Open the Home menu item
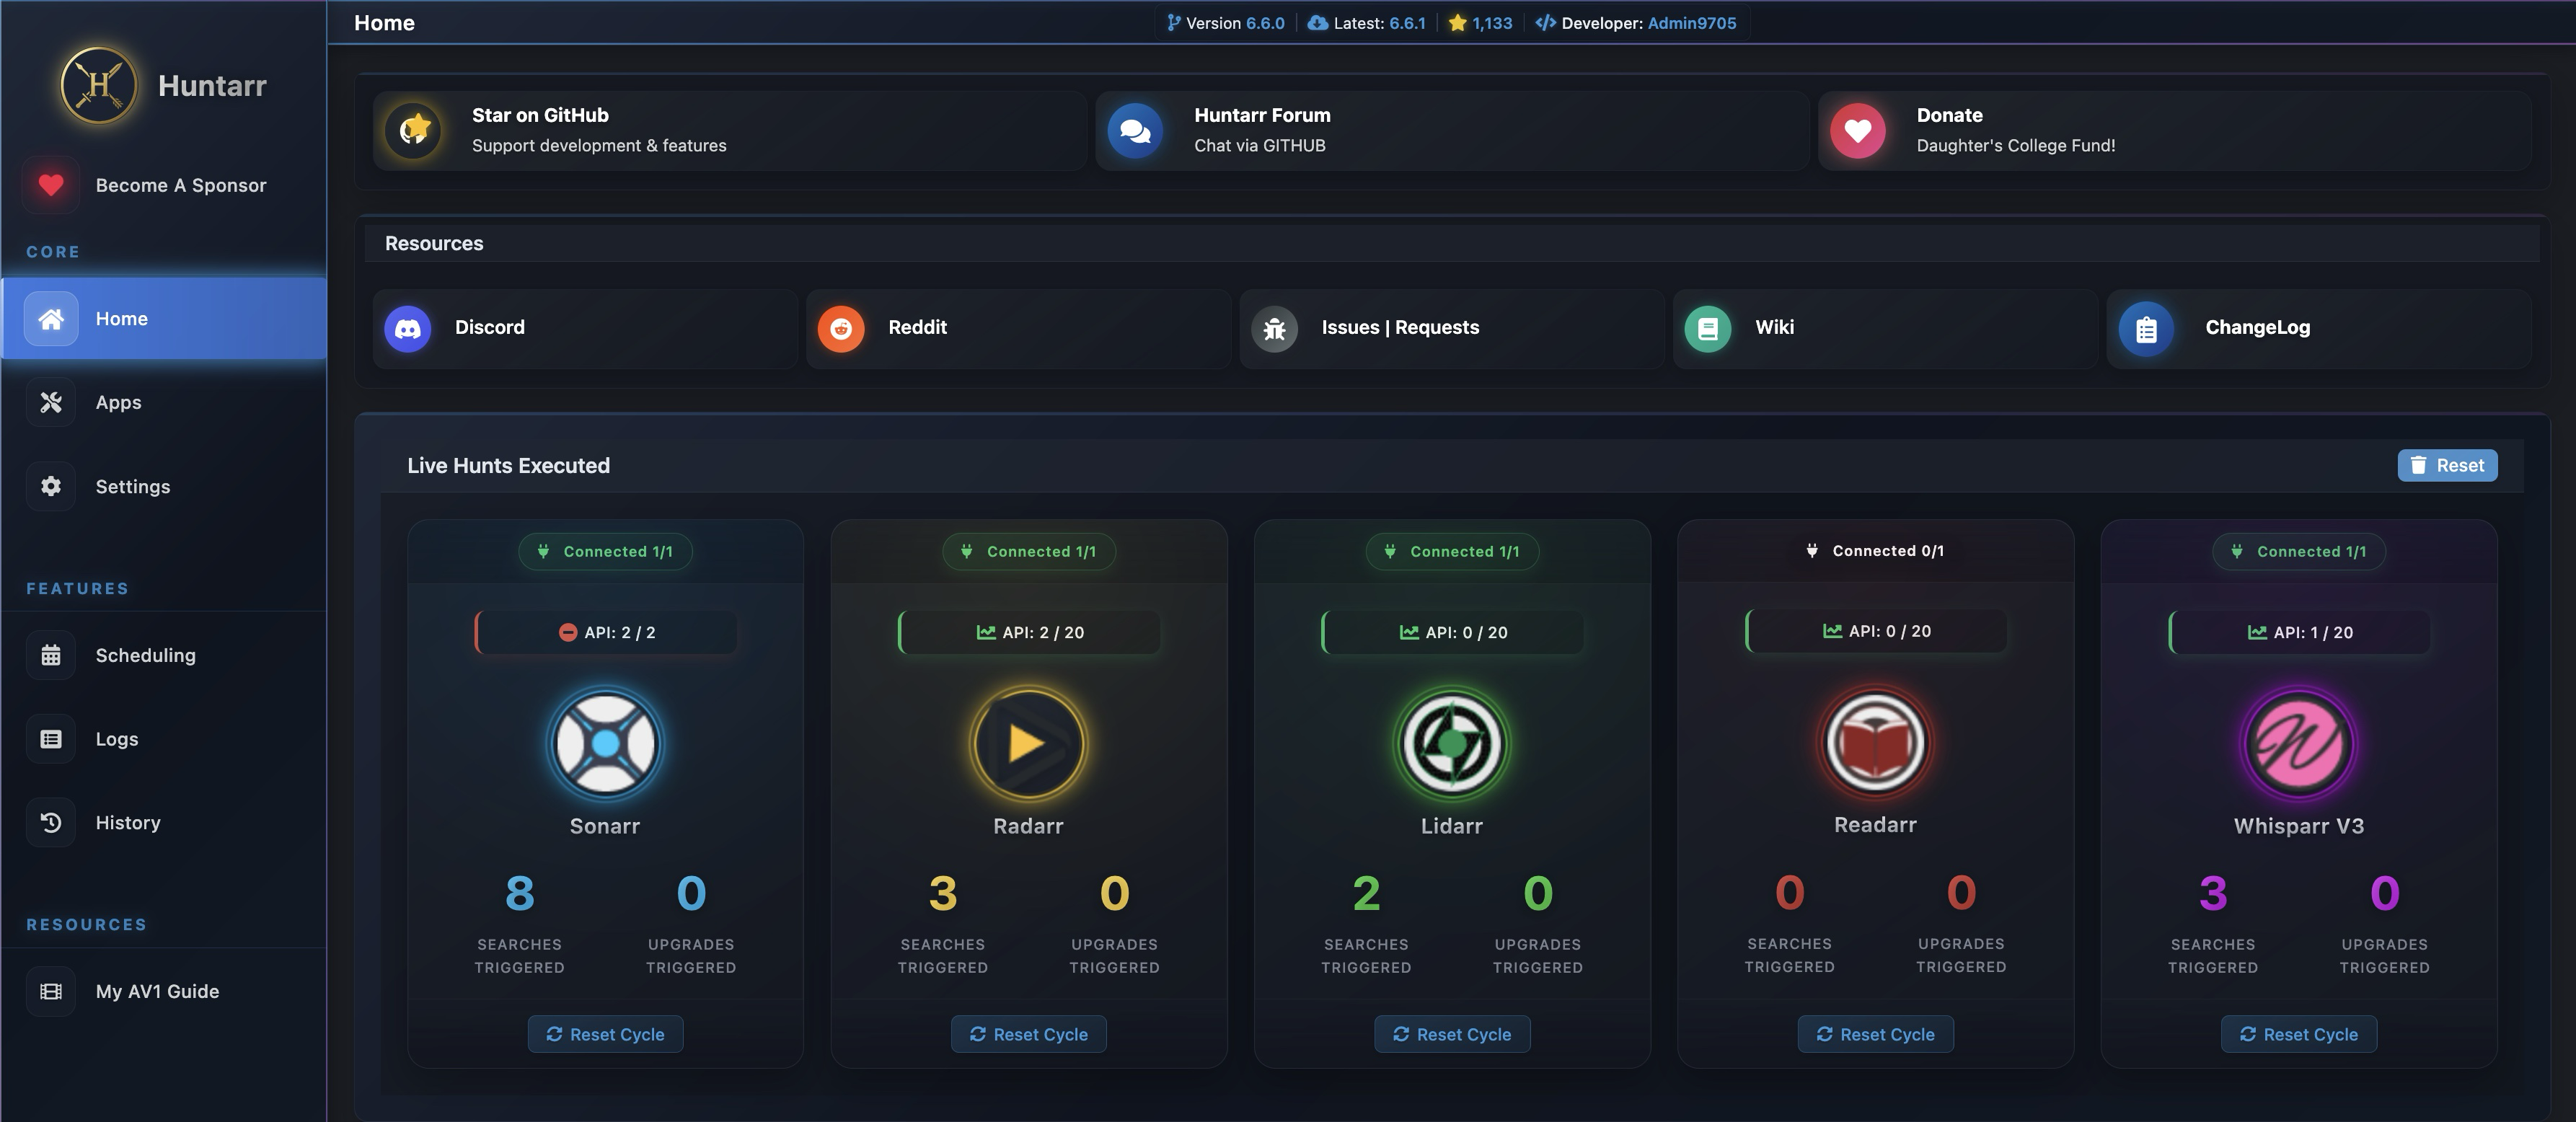The height and width of the screenshot is (1122, 2576). 164,318
